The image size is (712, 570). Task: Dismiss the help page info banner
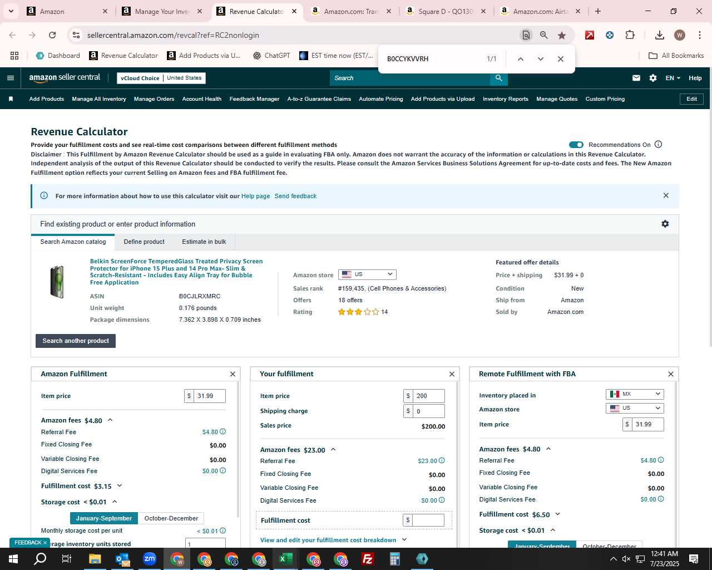[666, 195]
